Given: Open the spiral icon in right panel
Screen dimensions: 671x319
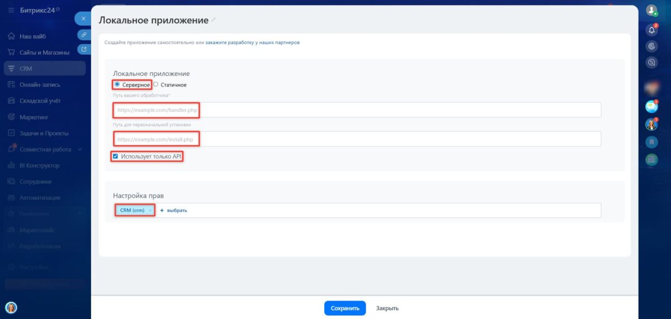Looking at the screenshot, I should [x=651, y=46].
